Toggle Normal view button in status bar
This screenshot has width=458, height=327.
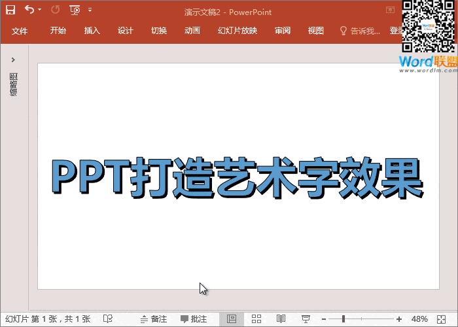coord(231,318)
